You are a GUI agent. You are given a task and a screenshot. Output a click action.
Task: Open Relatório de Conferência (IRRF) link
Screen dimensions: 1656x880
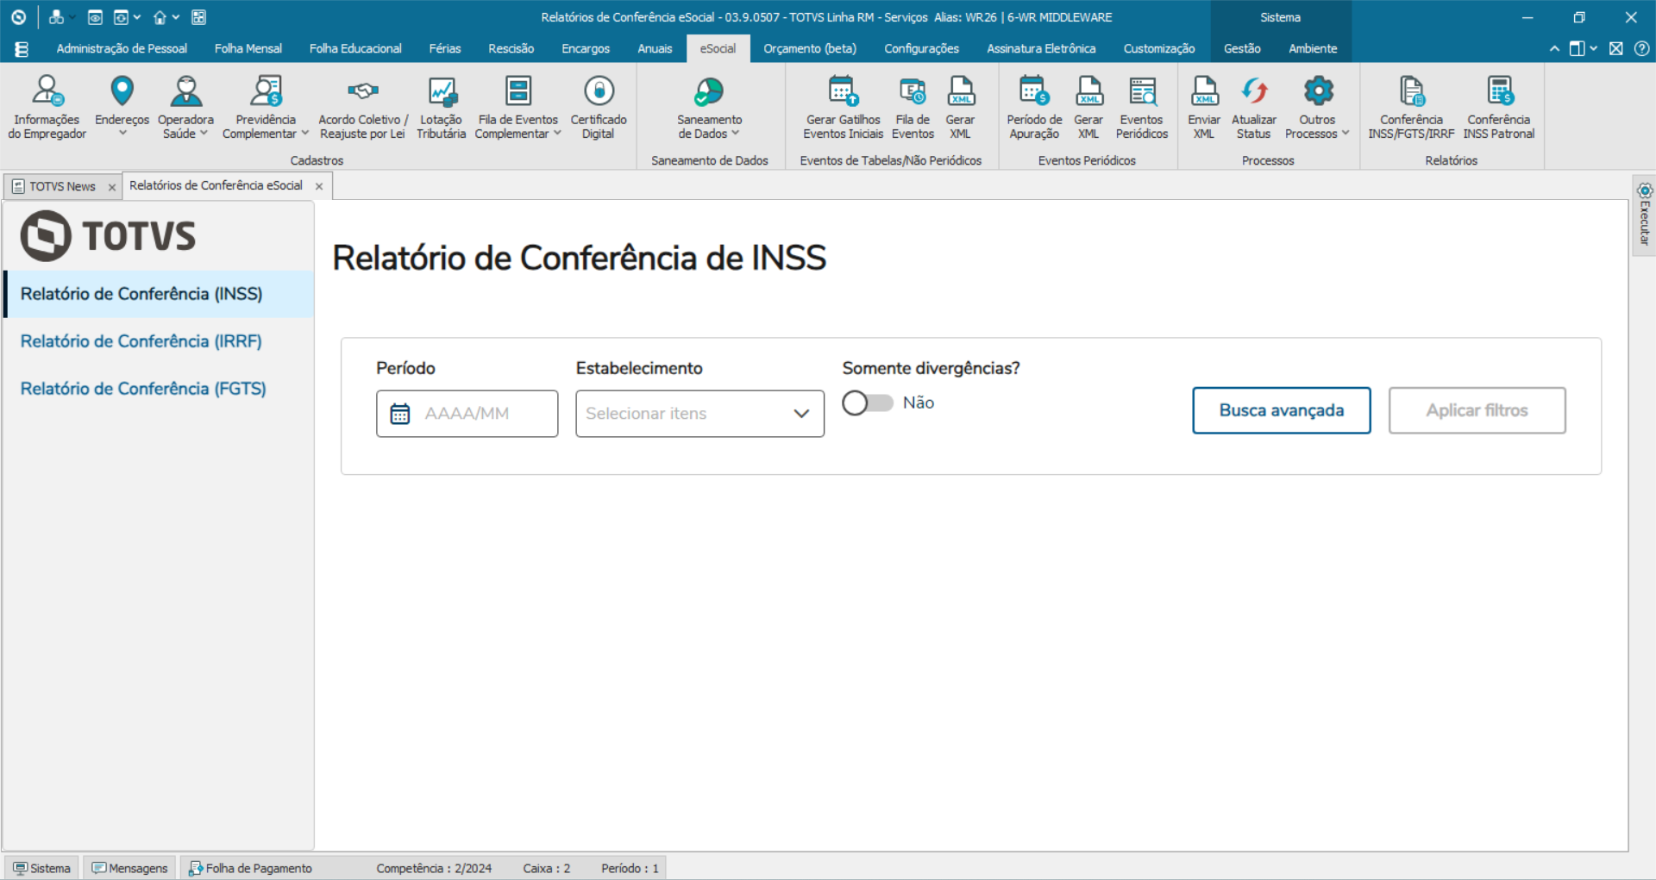(x=141, y=341)
